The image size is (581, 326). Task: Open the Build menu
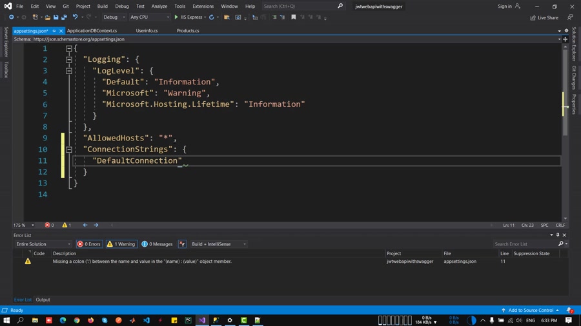coord(102,6)
